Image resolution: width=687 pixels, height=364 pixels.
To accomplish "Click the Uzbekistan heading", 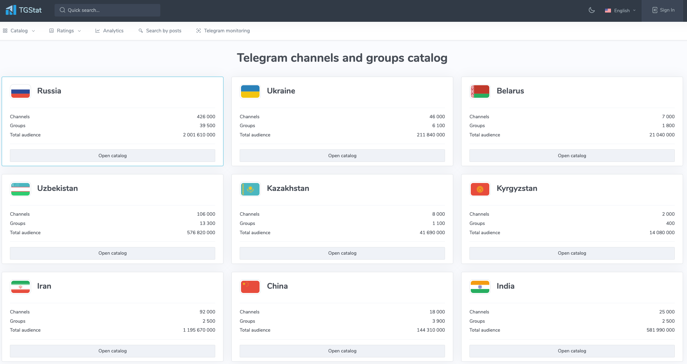I will [58, 188].
